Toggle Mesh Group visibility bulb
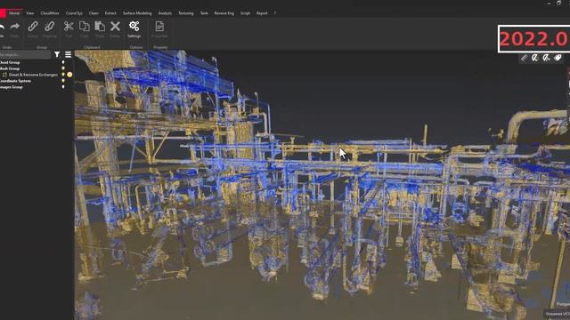 [x=63, y=68]
